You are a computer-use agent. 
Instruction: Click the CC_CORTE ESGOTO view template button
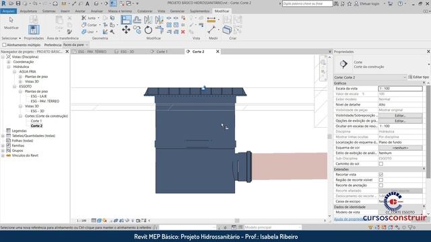point(400,212)
